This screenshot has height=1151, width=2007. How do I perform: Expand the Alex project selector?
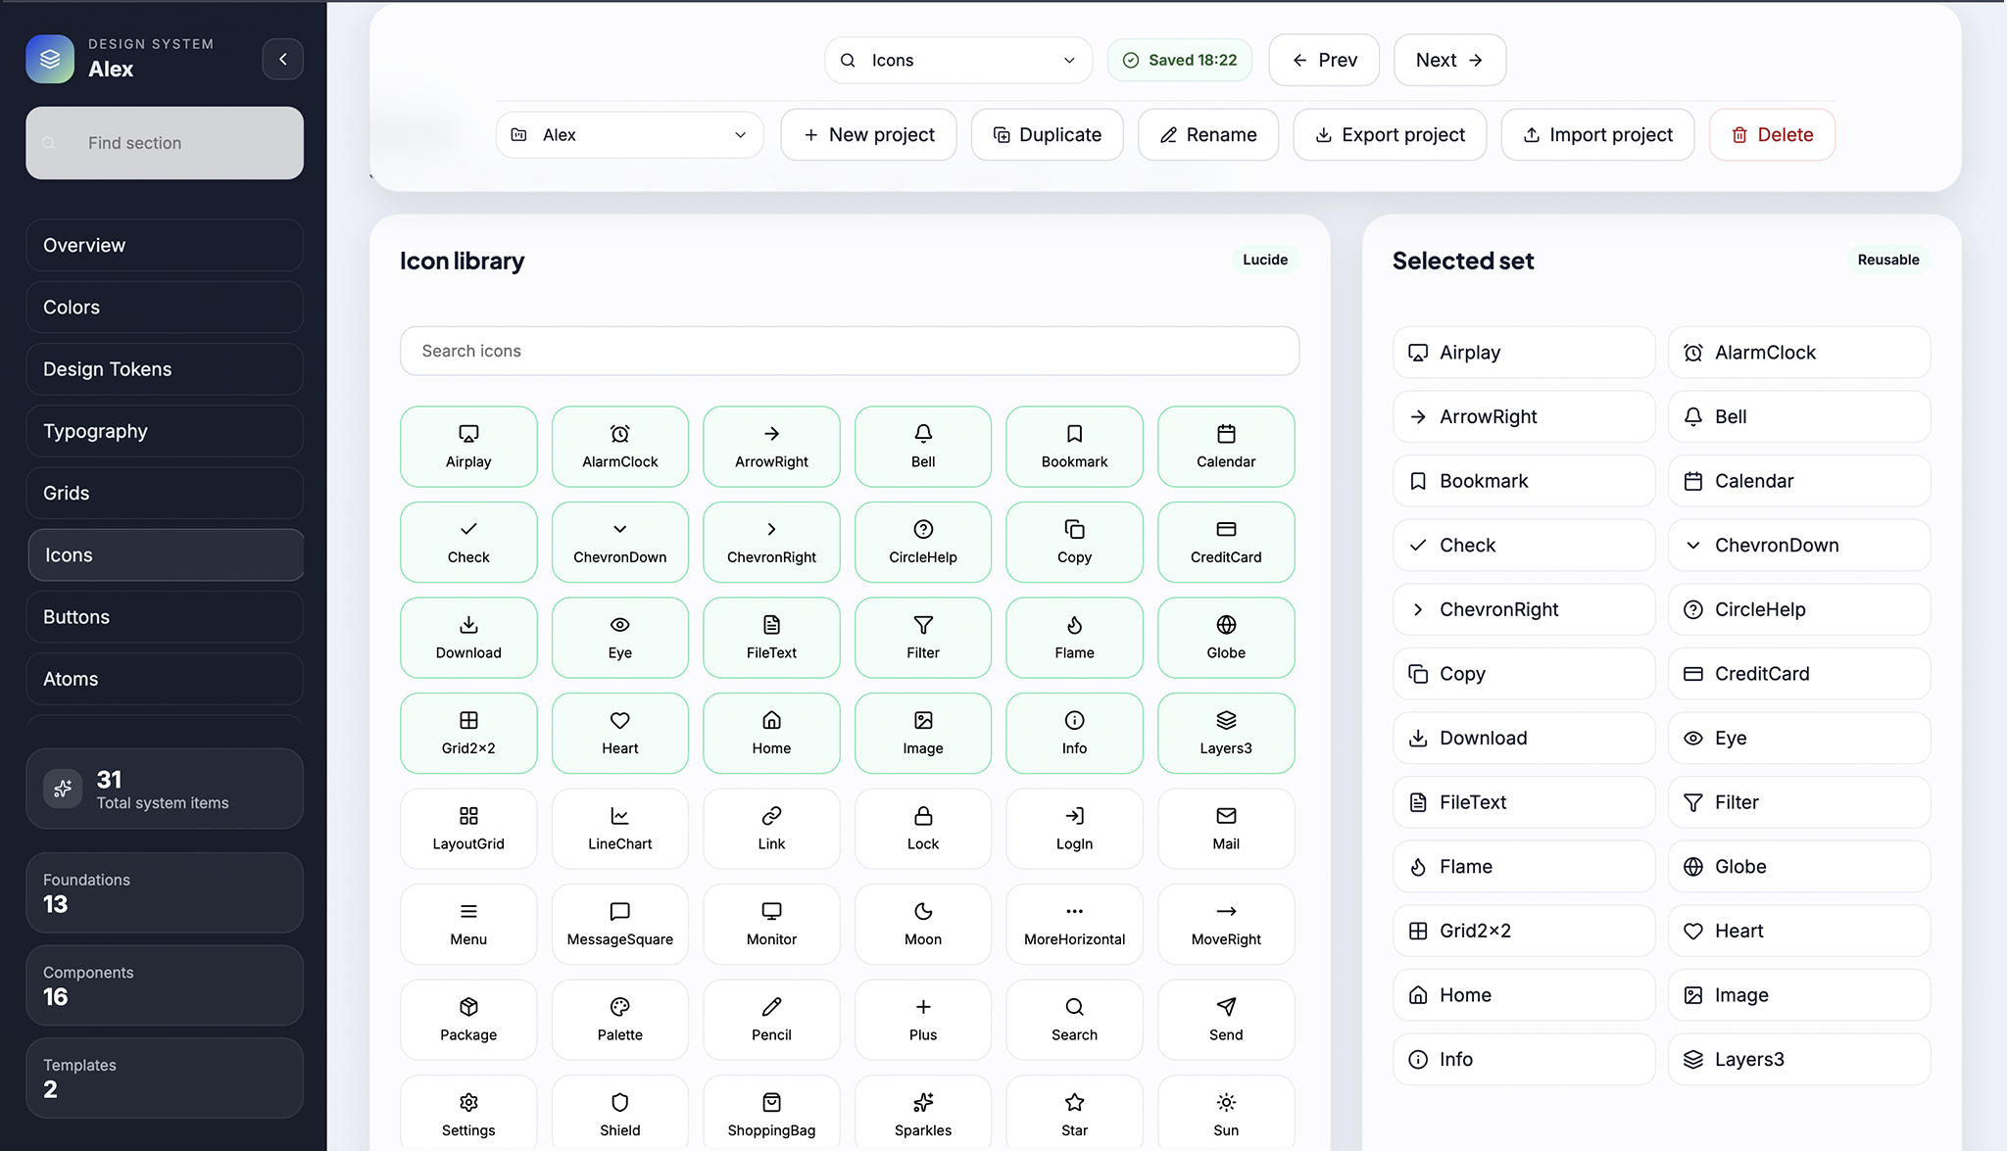click(629, 134)
